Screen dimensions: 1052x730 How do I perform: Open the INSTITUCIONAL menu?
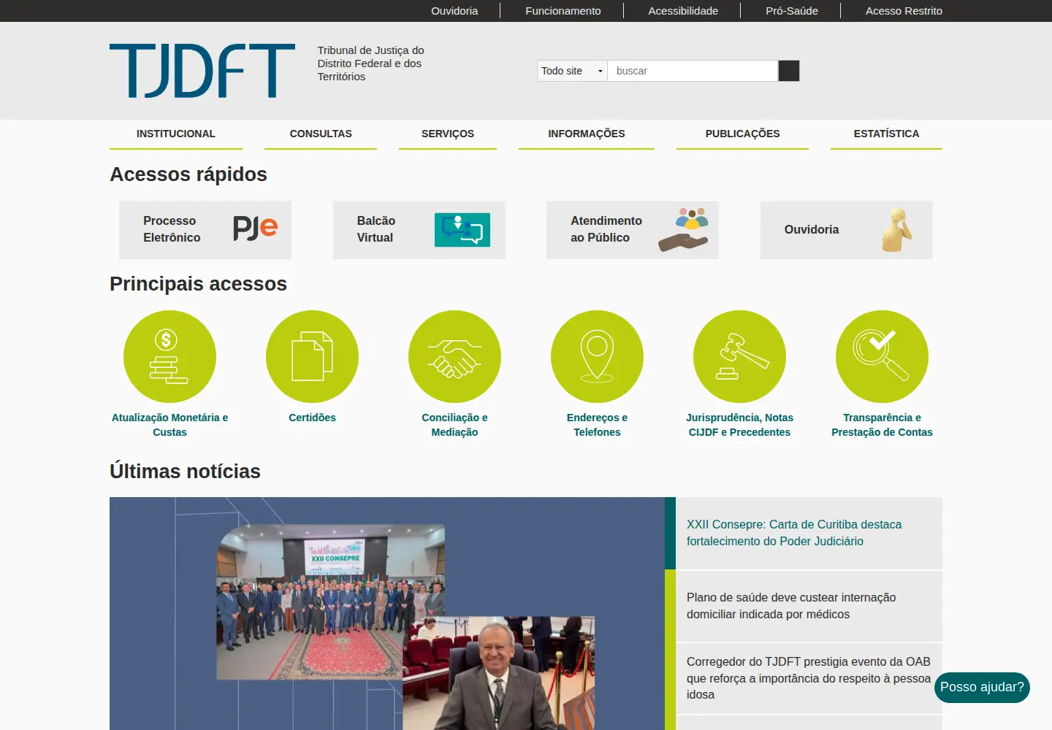tap(176, 134)
